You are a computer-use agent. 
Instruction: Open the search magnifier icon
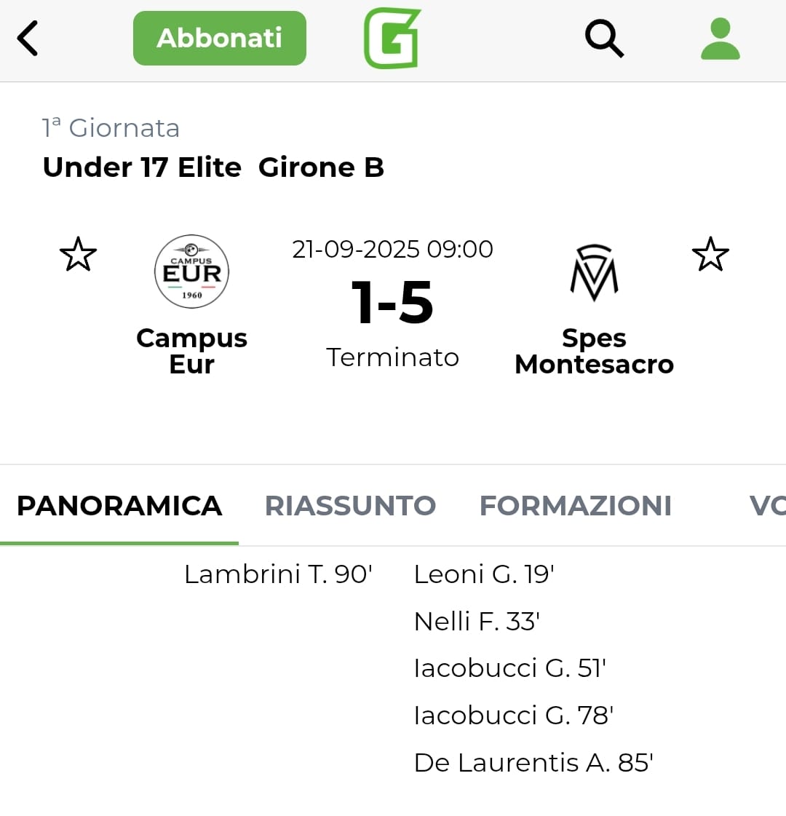tap(604, 38)
